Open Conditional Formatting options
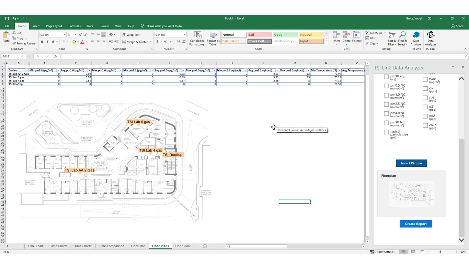The image size is (469, 264). [197, 38]
